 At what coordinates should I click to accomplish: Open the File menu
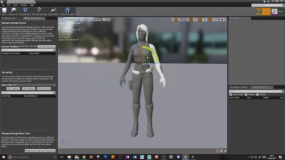[x=3, y=5]
